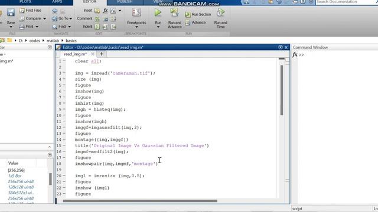Open the Current Folder panel actions menu
Viewport: 378px width, 212px height.
(50, 47)
